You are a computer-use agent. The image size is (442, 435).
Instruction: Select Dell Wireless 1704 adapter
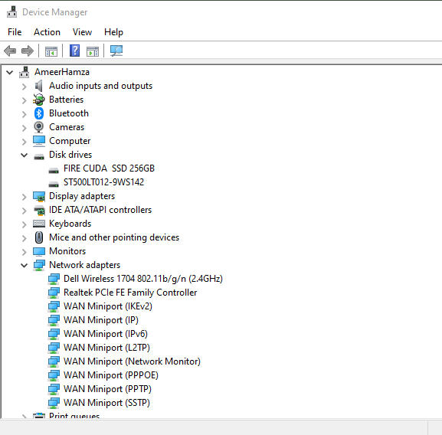tap(143, 279)
